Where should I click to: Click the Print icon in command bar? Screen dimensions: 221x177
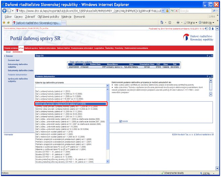coord(178,23)
